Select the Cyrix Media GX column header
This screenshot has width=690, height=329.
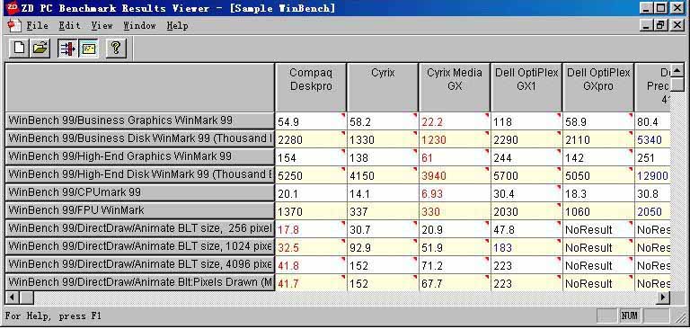(455, 87)
